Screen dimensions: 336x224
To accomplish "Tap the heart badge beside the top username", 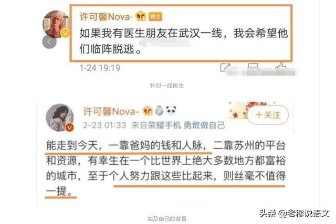I will point(141,16).
